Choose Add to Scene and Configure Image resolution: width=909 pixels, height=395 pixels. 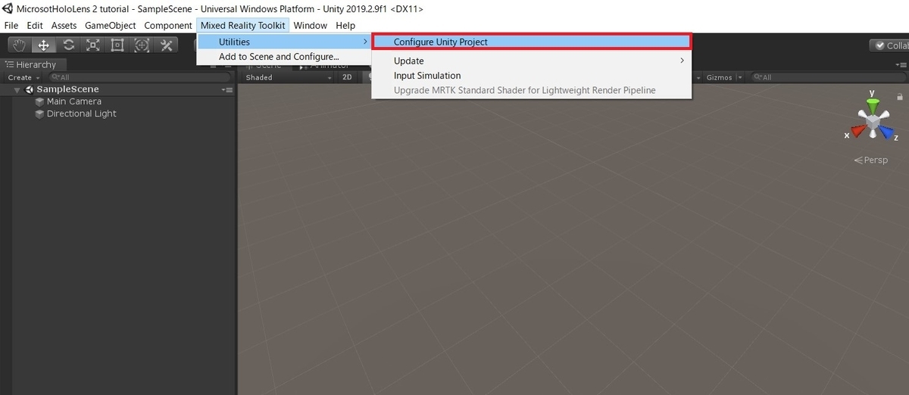284,56
